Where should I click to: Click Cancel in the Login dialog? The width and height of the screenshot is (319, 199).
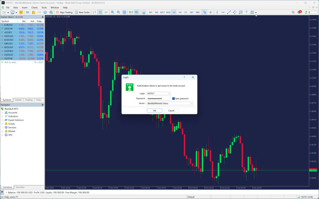171,110
